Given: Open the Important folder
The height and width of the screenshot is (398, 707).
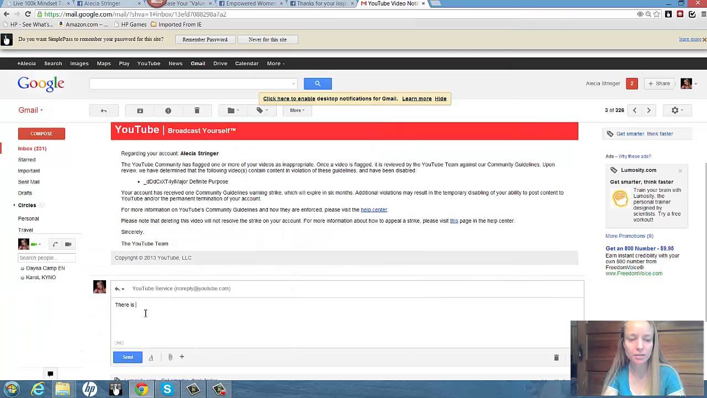Looking at the screenshot, I should [29, 171].
